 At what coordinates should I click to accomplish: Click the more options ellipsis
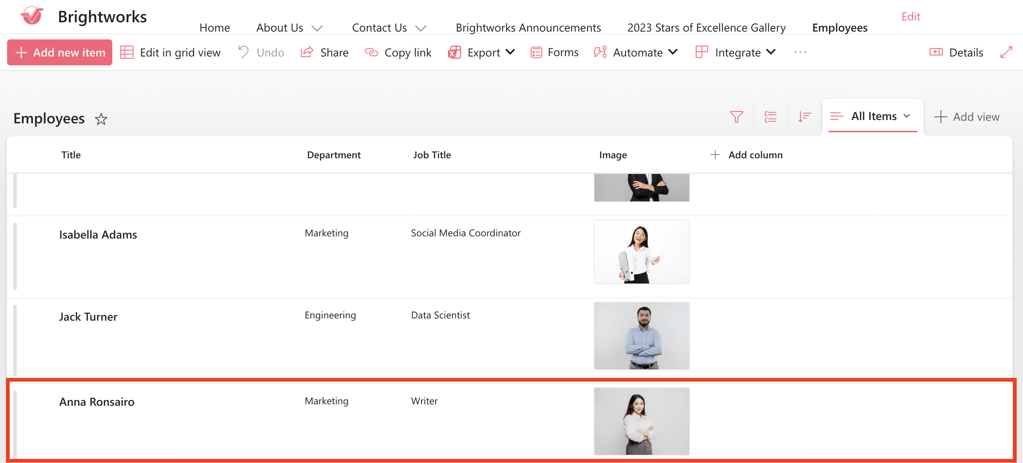click(x=800, y=52)
